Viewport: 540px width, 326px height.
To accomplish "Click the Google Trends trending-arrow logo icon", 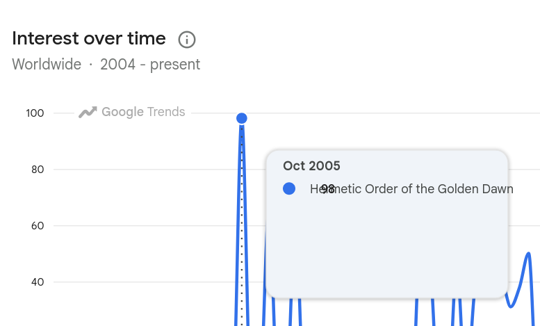I will pos(88,112).
